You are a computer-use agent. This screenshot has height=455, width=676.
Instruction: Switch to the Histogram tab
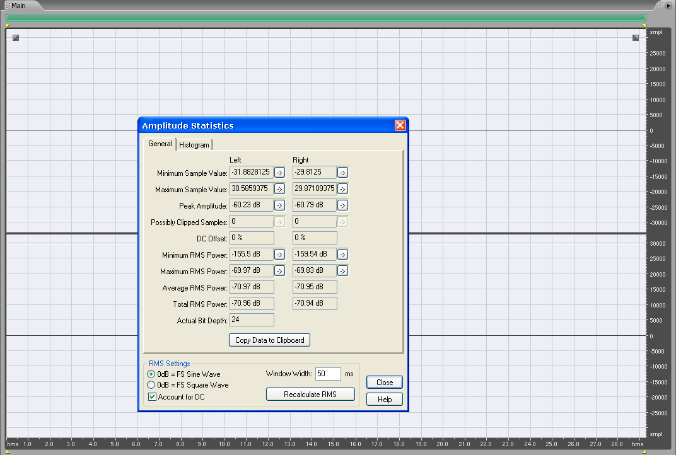pos(194,145)
